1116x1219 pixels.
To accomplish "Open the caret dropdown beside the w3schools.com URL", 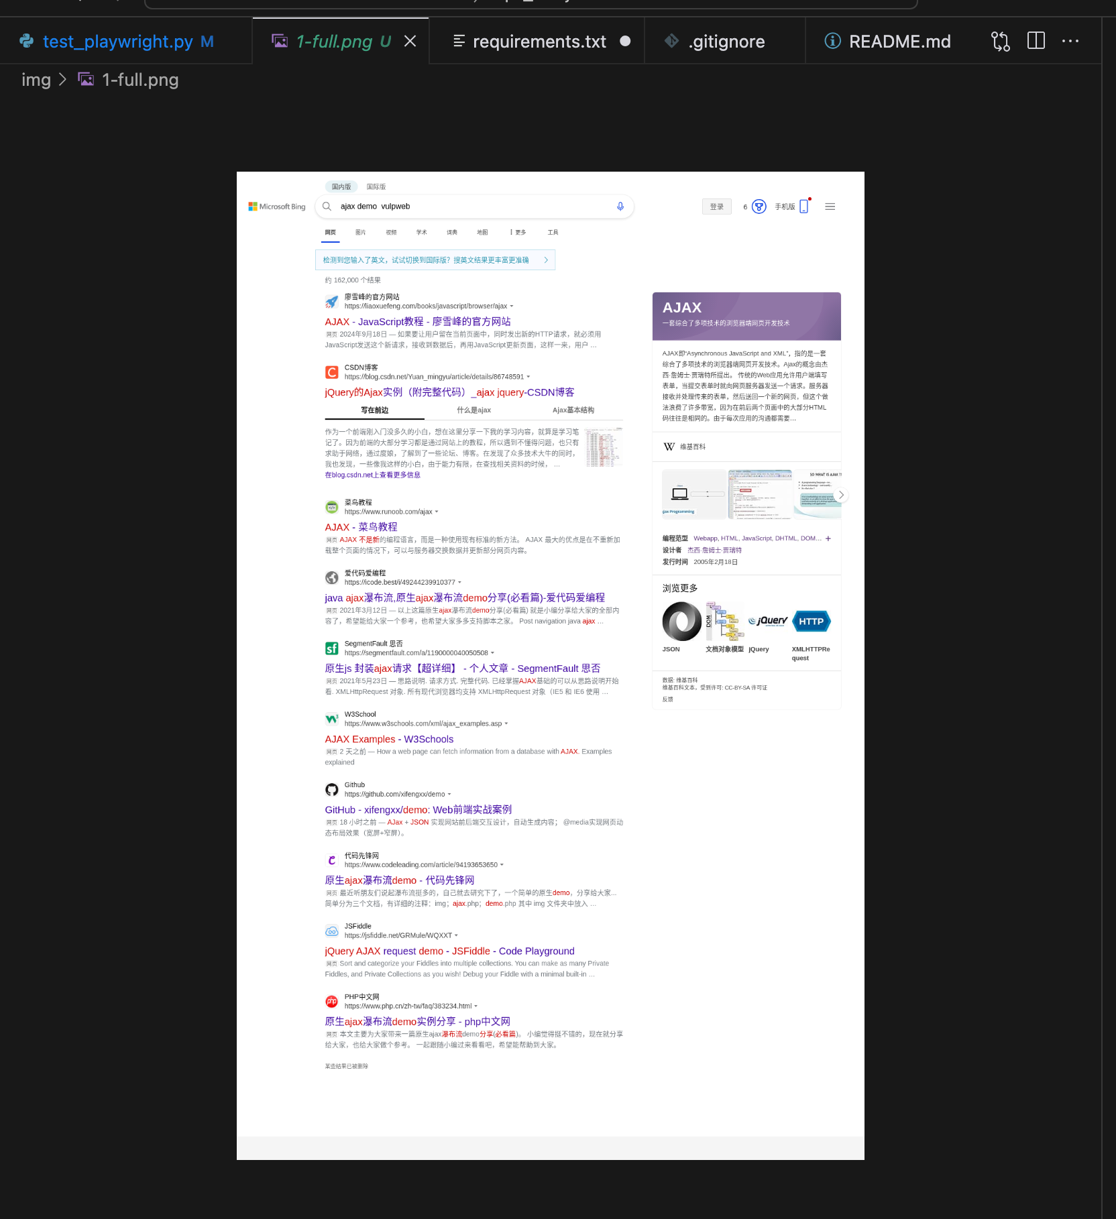I will pos(506,724).
